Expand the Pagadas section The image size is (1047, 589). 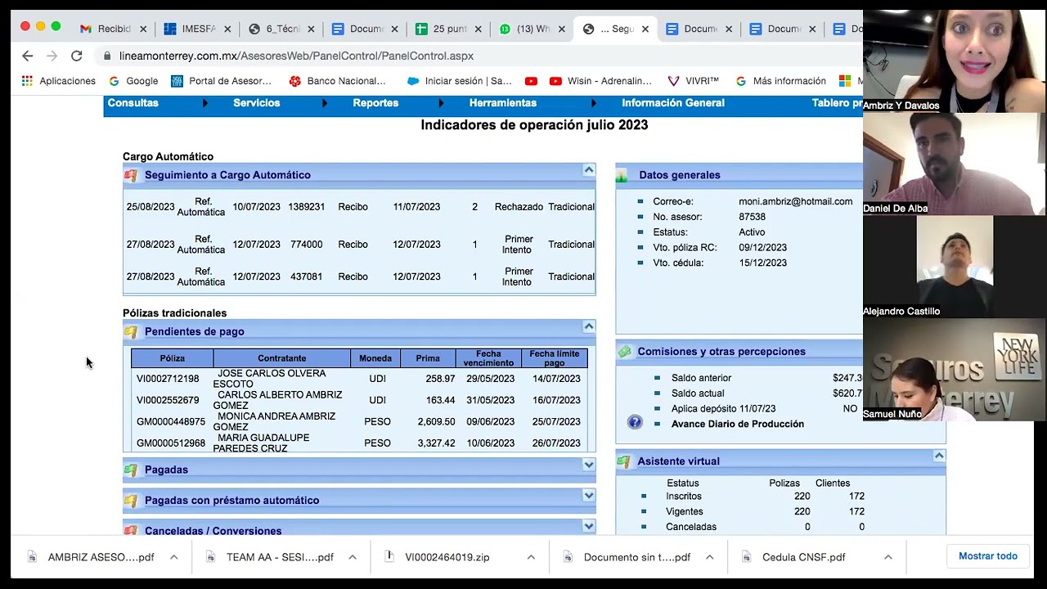click(x=588, y=465)
